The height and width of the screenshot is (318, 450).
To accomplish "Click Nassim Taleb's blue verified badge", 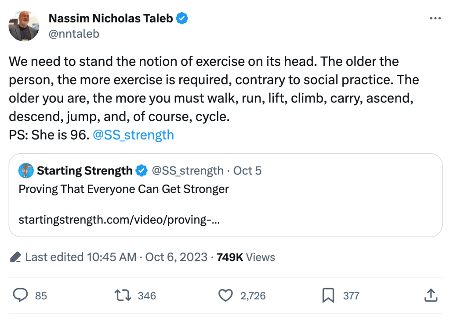I will pos(182,18).
